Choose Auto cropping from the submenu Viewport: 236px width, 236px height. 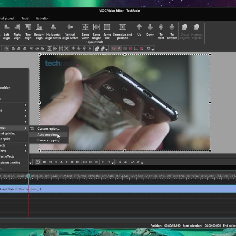pos(47,135)
